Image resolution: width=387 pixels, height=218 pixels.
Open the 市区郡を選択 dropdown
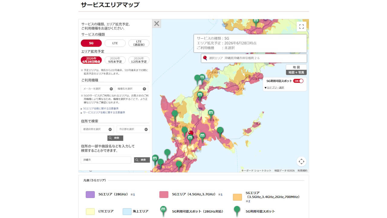pyautogui.click(x=133, y=129)
